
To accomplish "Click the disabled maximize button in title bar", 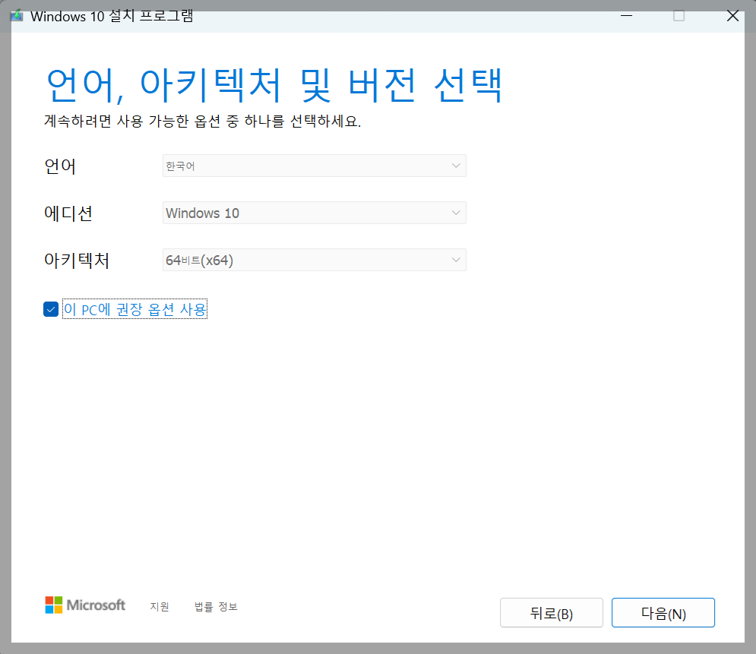I will (x=679, y=16).
